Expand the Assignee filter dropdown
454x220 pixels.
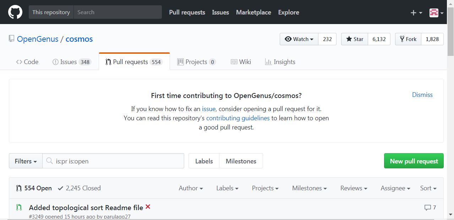[395, 188]
